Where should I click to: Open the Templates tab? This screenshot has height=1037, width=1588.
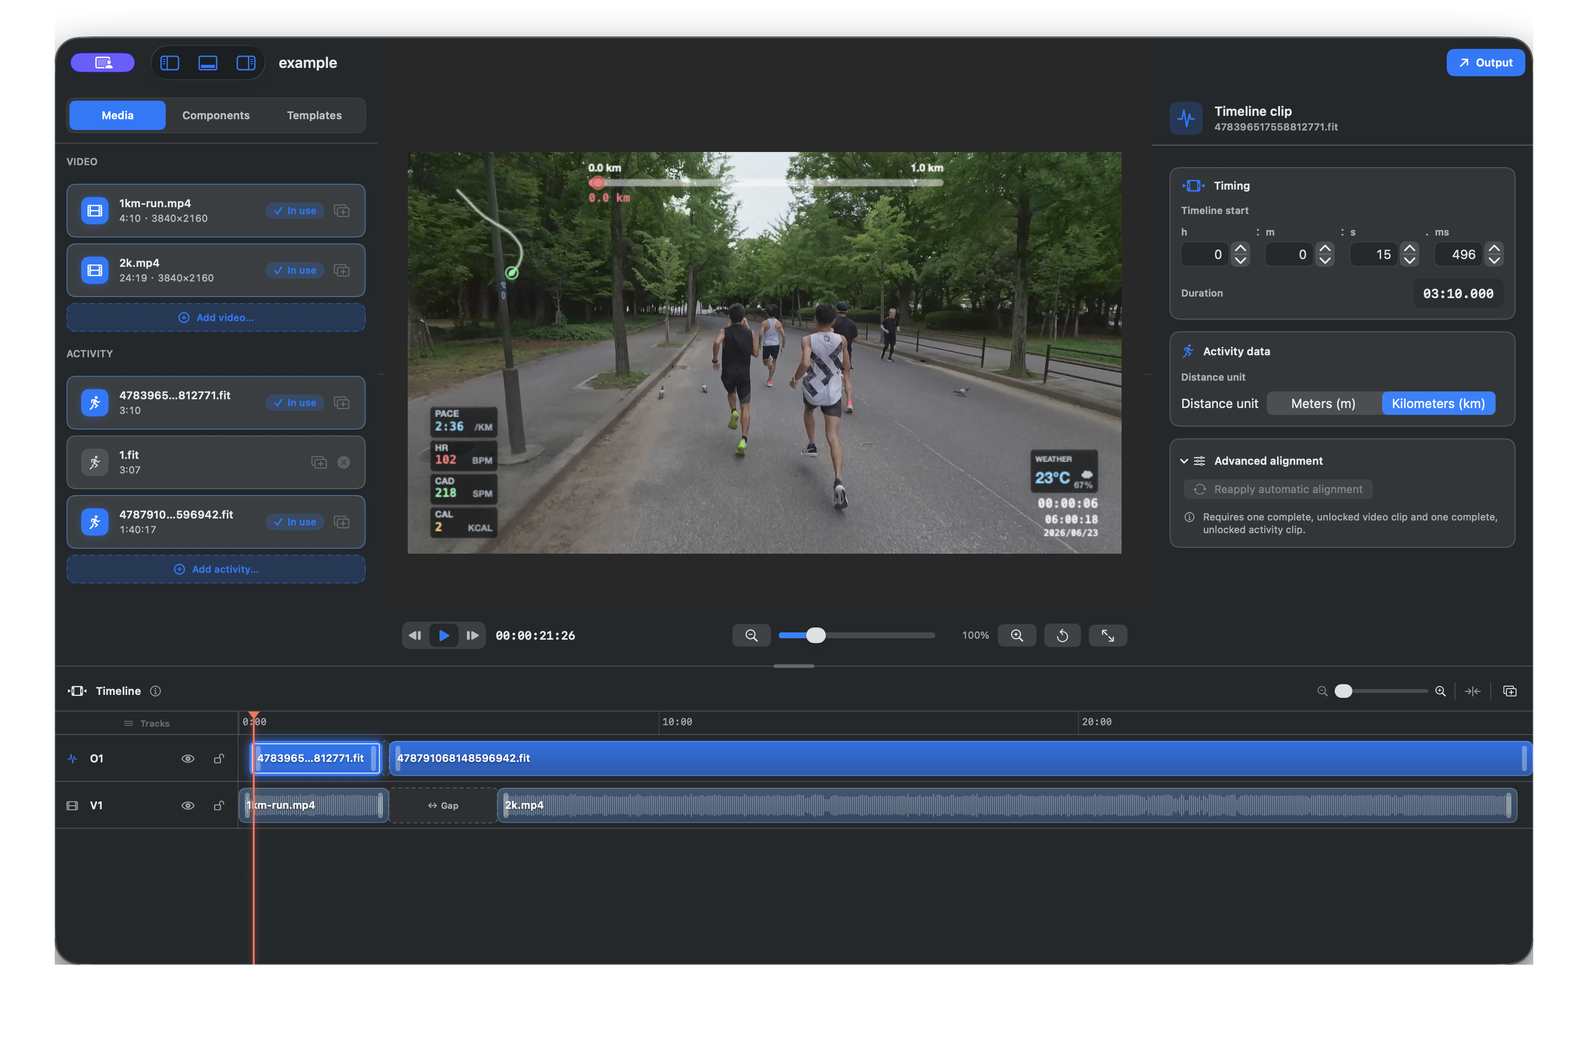point(314,115)
